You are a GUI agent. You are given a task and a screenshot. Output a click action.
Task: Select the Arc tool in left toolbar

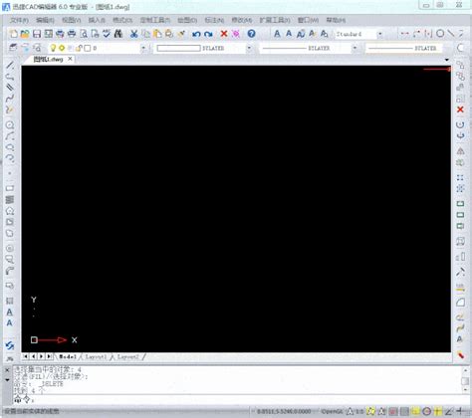pyautogui.click(x=10, y=136)
